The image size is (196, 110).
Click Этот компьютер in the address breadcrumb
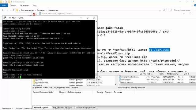tap(28, 10)
